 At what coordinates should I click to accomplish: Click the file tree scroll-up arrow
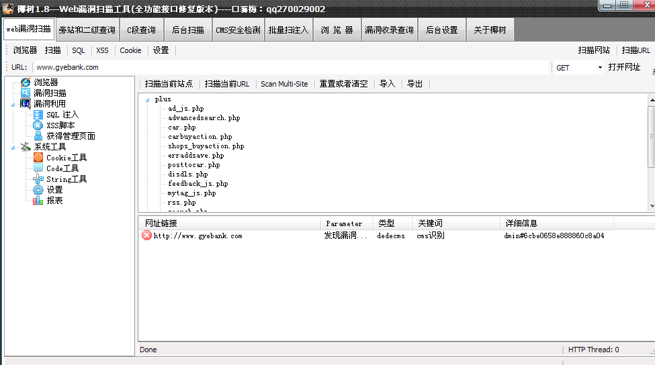coord(652,100)
